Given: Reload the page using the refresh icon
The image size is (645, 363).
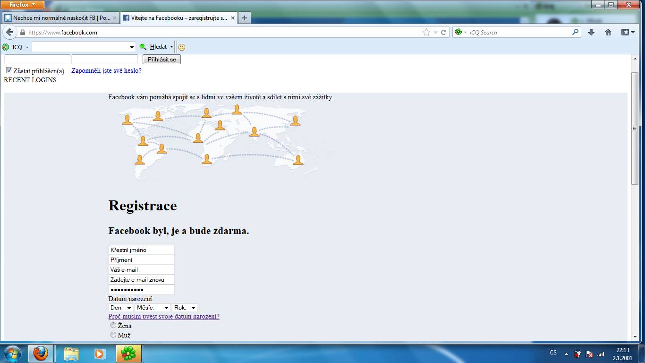Looking at the screenshot, I should point(444,32).
